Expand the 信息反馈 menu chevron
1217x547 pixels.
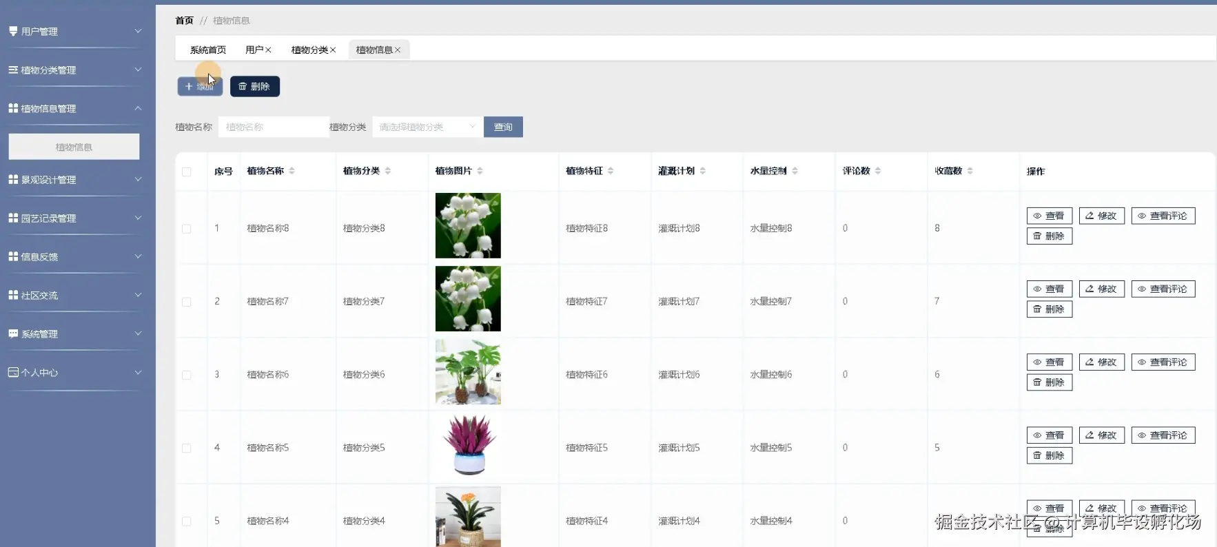click(x=138, y=256)
